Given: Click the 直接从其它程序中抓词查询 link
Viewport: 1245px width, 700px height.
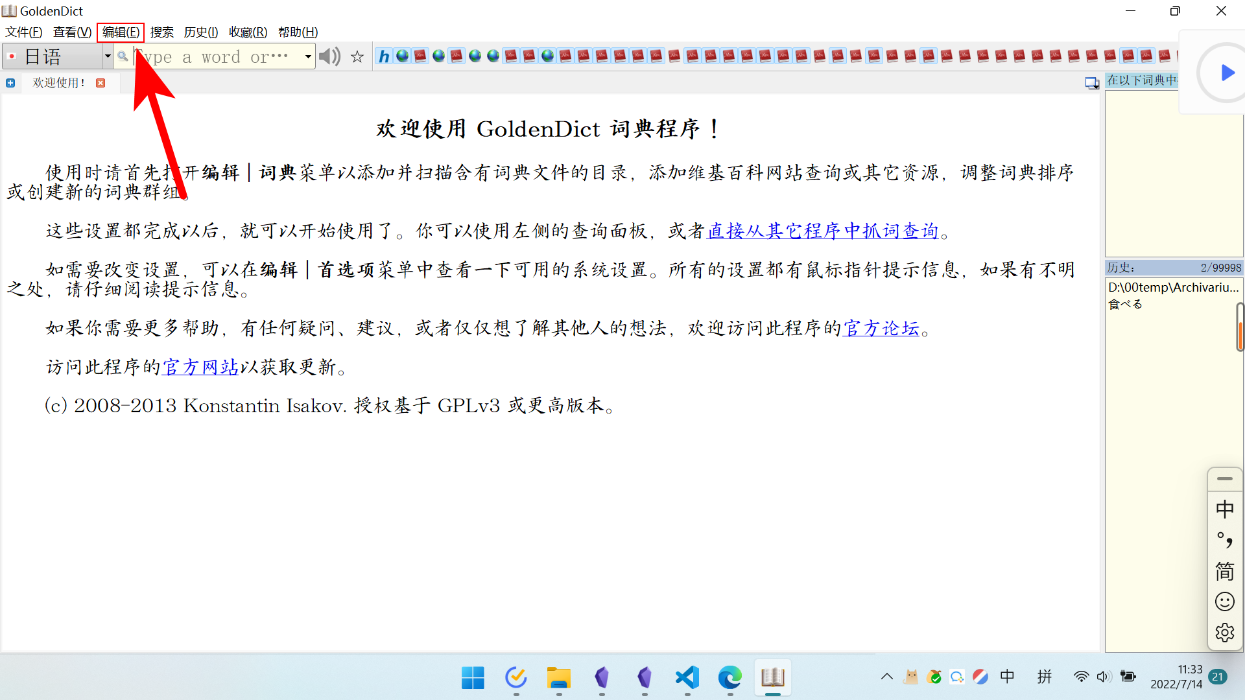Looking at the screenshot, I should point(823,231).
